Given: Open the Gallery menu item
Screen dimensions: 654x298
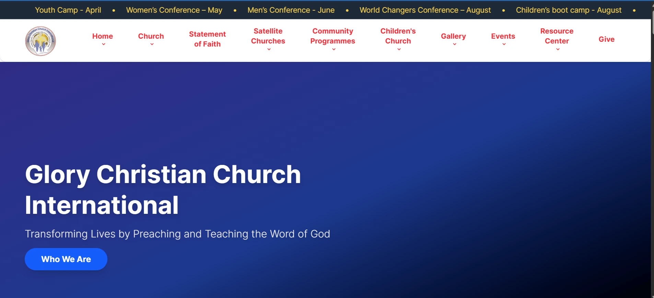Looking at the screenshot, I should (453, 36).
